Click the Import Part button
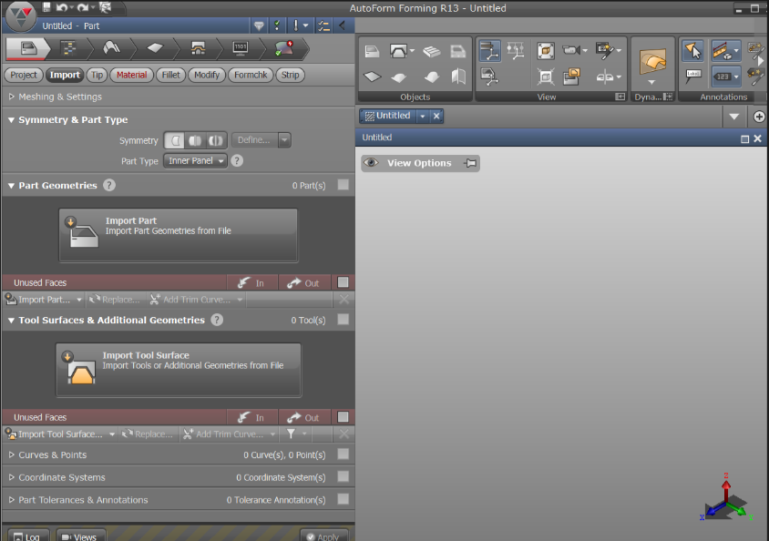This screenshot has width=769, height=541. 179,235
